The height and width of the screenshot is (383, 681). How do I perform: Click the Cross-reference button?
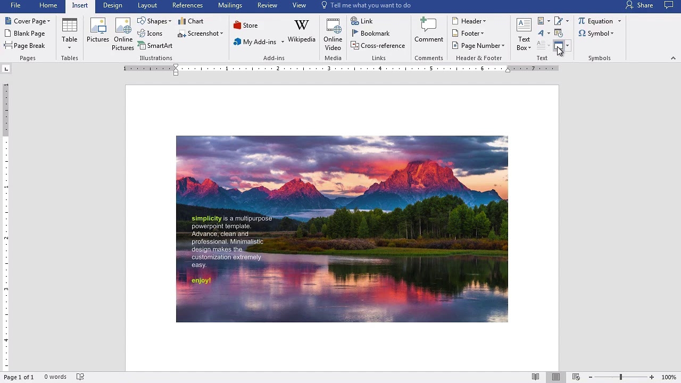[378, 46]
